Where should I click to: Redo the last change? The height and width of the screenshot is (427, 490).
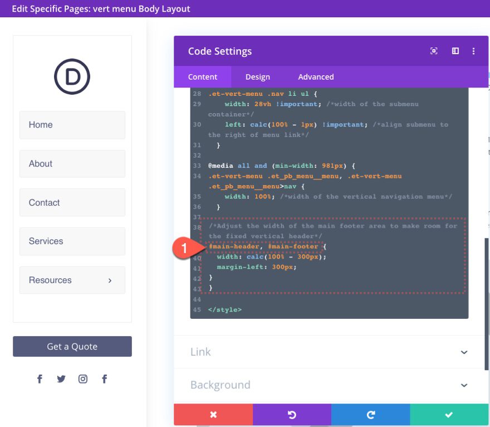click(x=370, y=414)
